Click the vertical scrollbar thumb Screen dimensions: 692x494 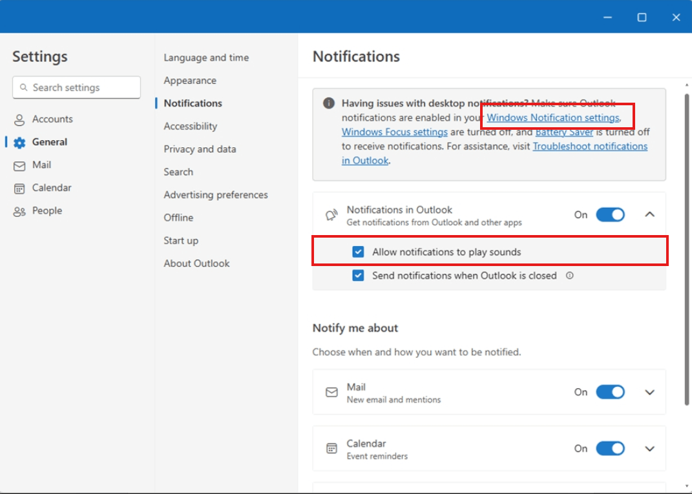pyautogui.click(x=686, y=249)
